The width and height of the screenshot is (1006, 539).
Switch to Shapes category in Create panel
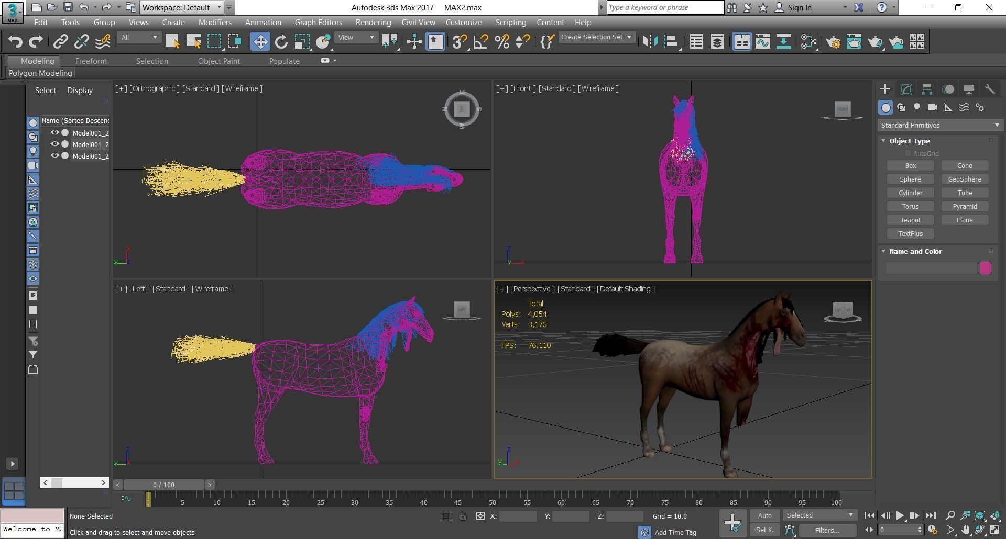click(x=901, y=107)
